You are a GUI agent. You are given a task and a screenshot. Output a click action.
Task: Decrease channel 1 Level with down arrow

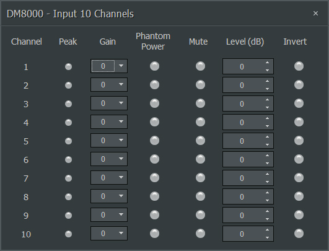[x=267, y=70]
